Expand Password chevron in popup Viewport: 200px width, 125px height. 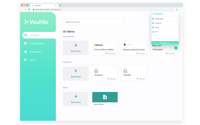[x=177, y=23]
